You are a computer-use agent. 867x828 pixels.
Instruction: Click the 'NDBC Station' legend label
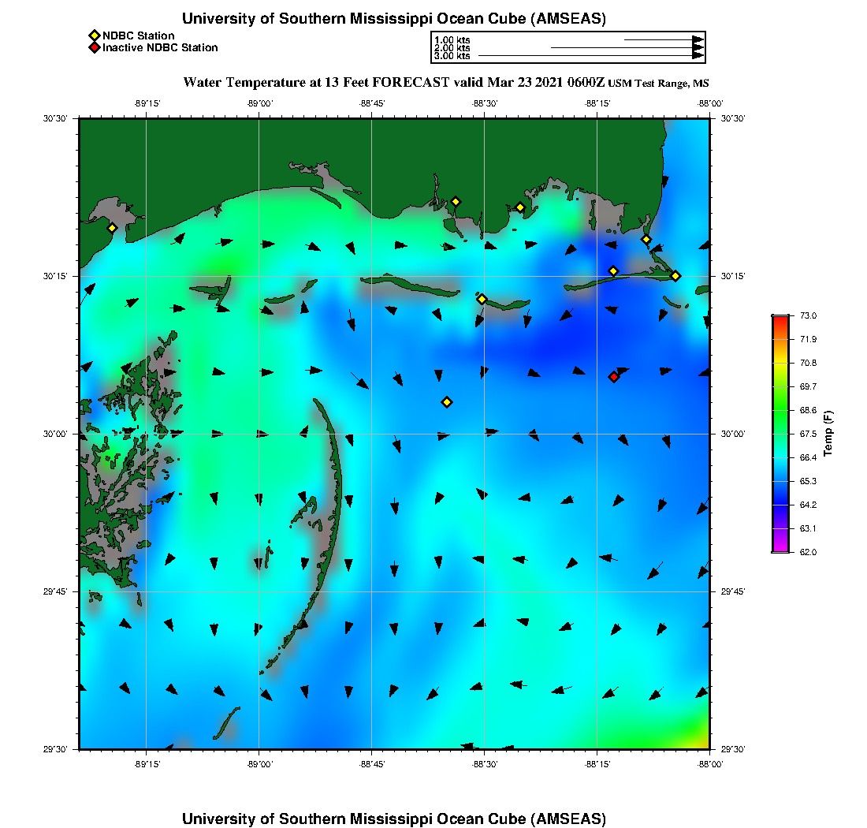138,35
